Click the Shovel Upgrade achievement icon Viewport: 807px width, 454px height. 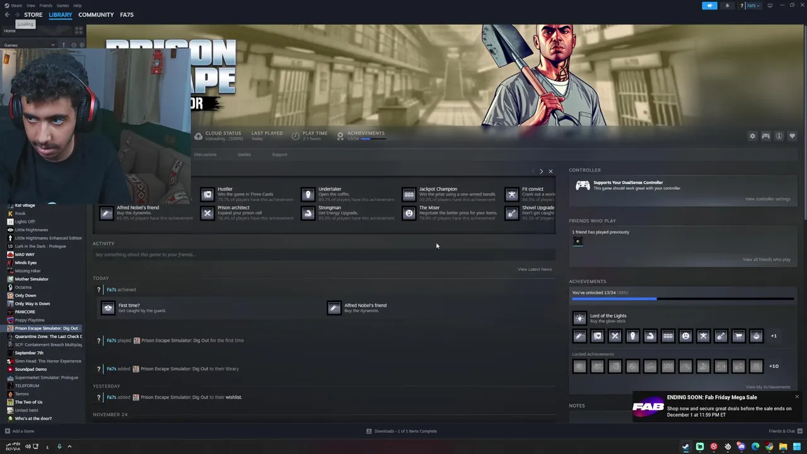coord(511,213)
